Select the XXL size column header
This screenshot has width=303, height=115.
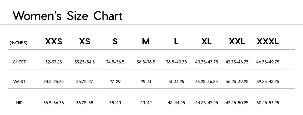pos(237,42)
